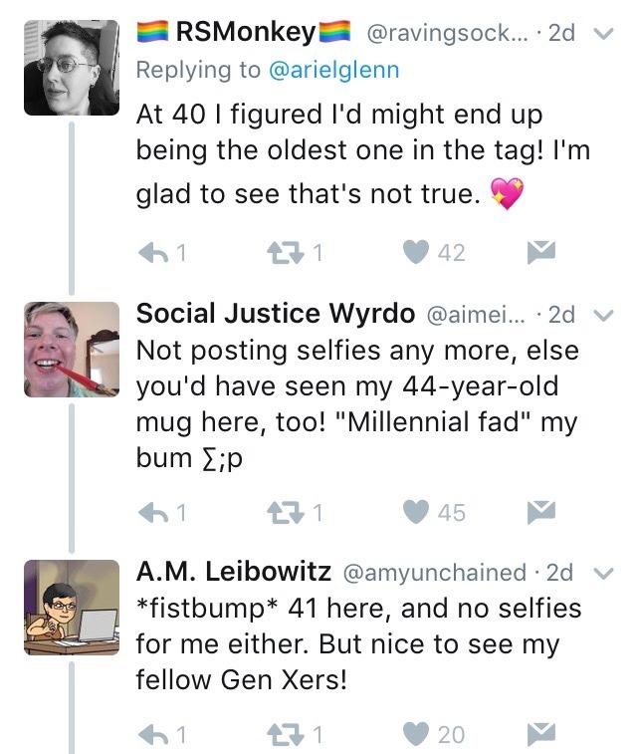Like RSMonkey's tweet with 42 likes
Viewport: 637px width, 754px height.
416,253
